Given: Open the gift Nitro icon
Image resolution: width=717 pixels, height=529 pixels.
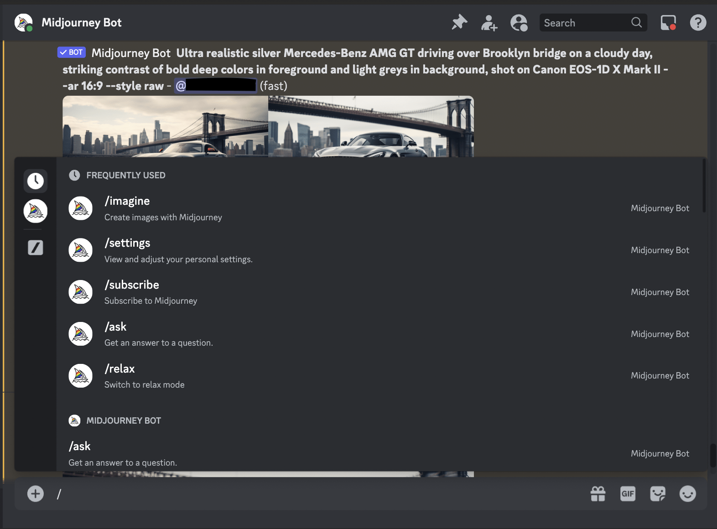Looking at the screenshot, I should pyautogui.click(x=598, y=493).
